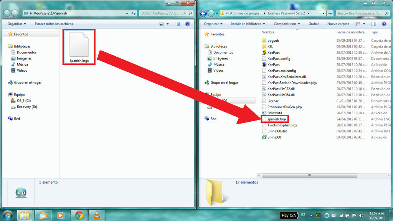Open Imágenes in right window sidebar
Screen dimensions: 393x221
pos(221,58)
